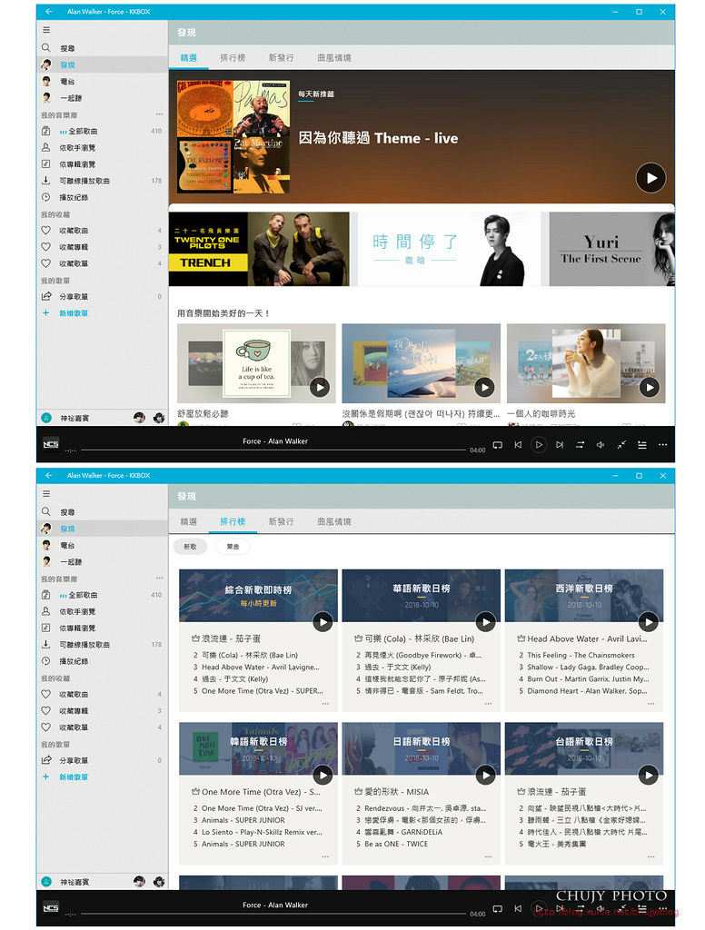Open hamburger menu in top window
The width and height of the screenshot is (705, 930).
coord(46,30)
